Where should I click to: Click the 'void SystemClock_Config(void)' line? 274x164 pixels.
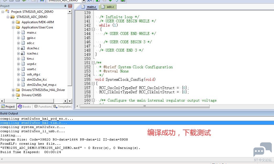pyautogui.click(x=125, y=80)
